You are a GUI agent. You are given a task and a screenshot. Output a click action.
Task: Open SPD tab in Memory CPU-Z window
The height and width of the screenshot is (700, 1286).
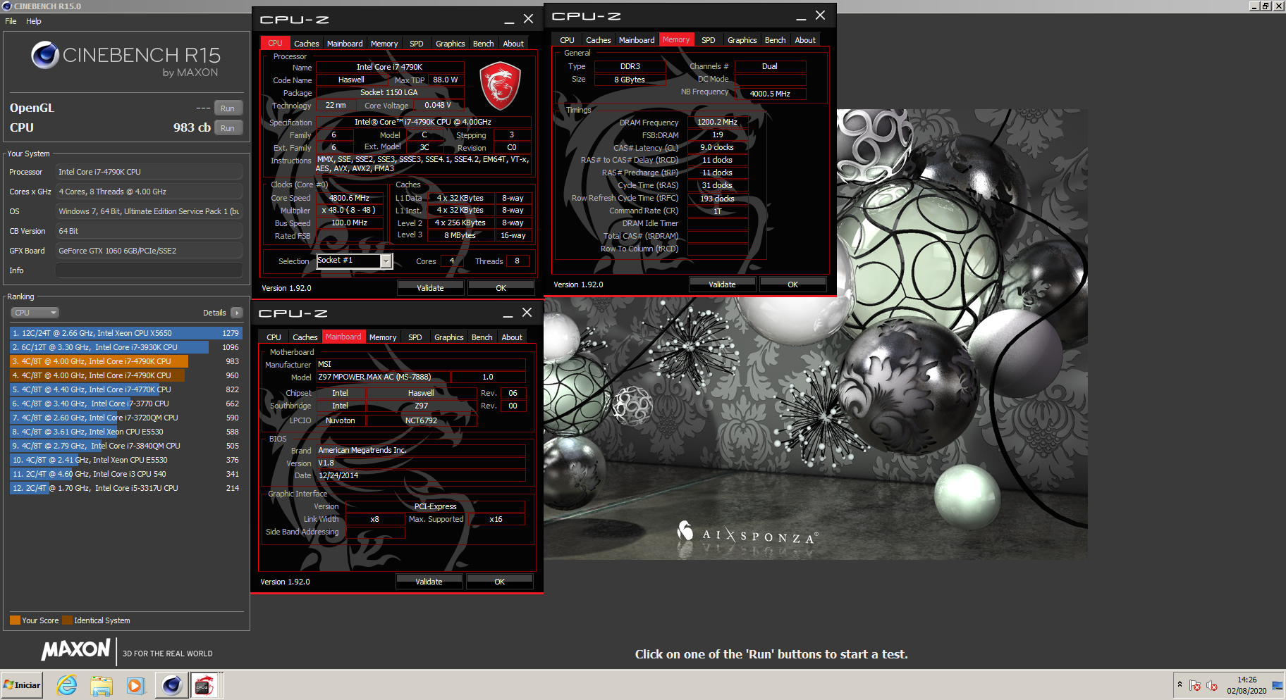pos(709,40)
